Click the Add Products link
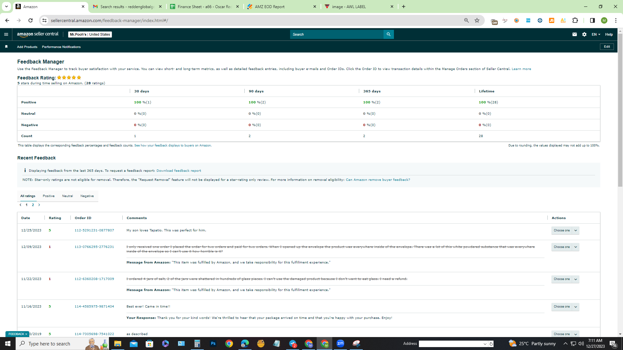 pos(27,47)
